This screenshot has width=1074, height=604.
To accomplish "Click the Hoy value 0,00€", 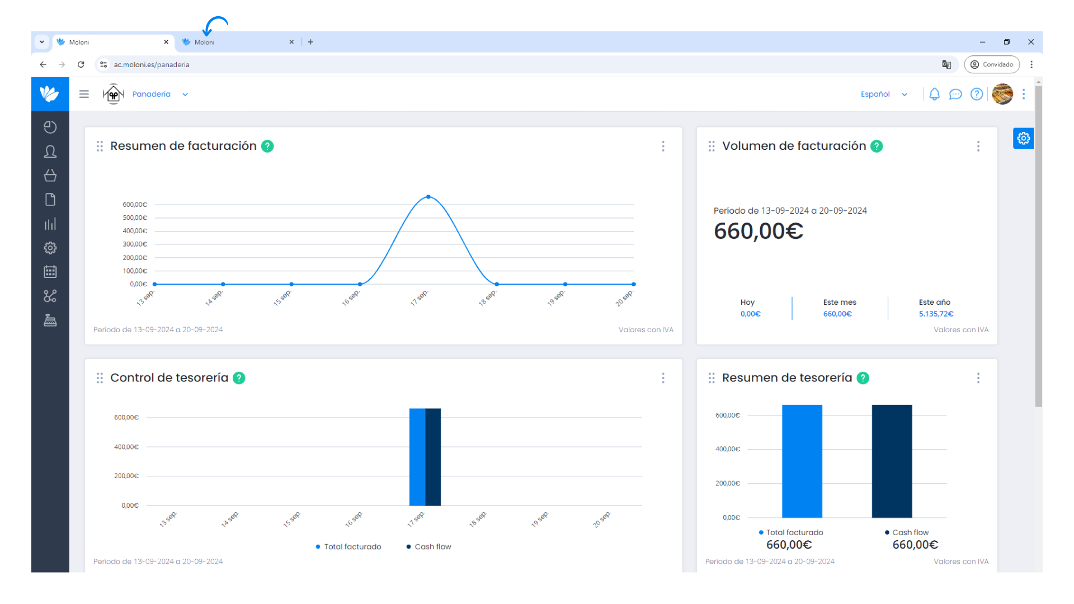I will point(751,314).
